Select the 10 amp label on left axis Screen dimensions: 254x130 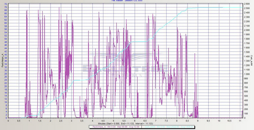tap(6, 102)
